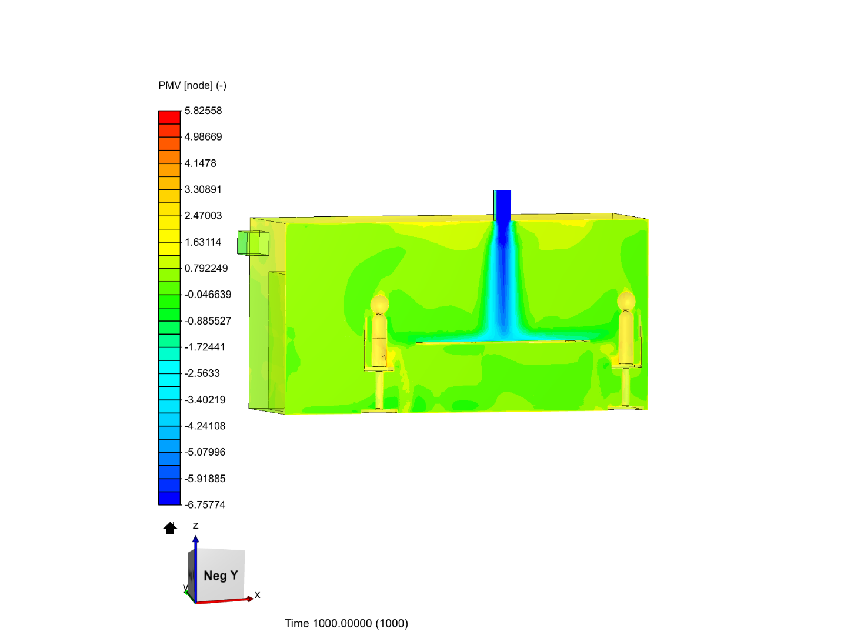The width and height of the screenshot is (847, 635).
Task: Select legend minimum value -6.75774
Action: click(x=205, y=504)
